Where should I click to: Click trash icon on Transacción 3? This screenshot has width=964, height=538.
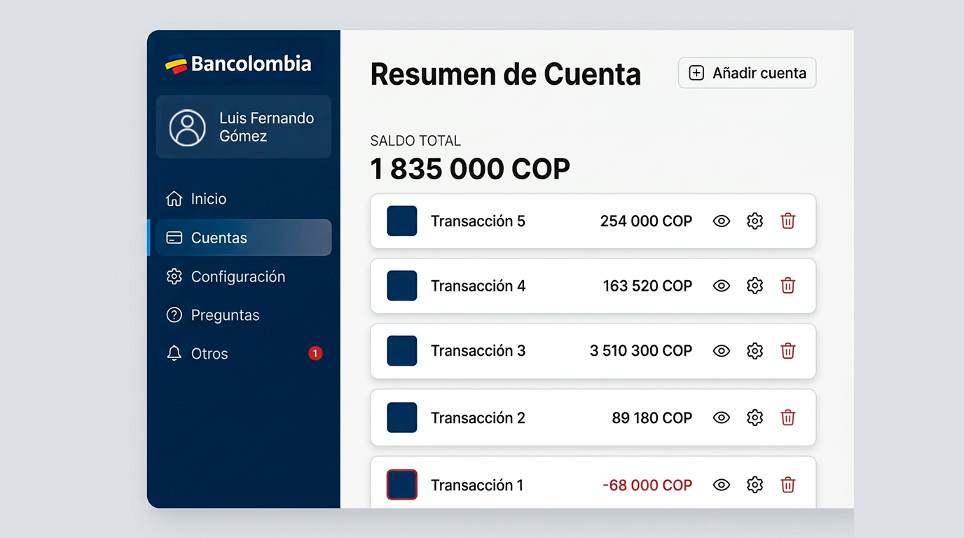click(x=788, y=351)
